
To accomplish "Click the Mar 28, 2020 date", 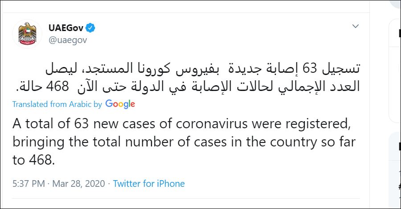I will point(78,184).
